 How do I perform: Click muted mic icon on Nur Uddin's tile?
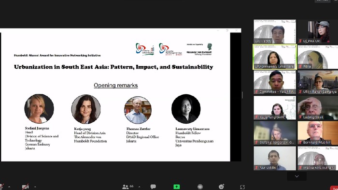[x=256, y=168]
